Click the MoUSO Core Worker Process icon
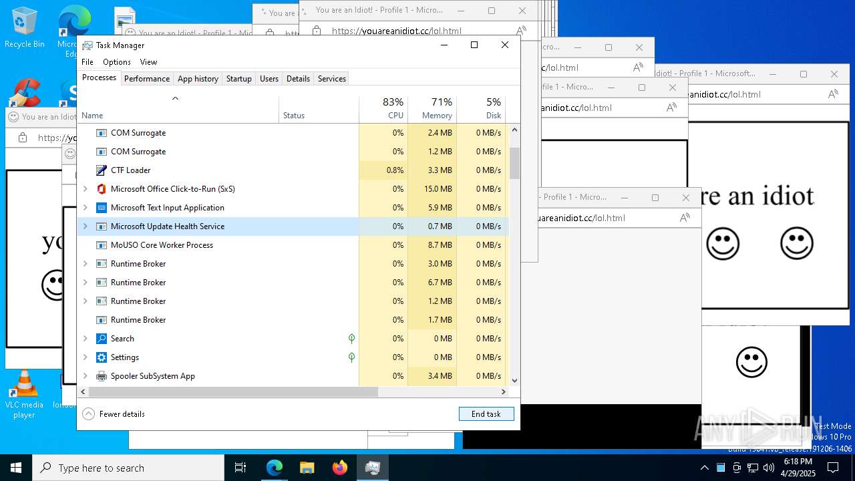Image resolution: width=855 pixels, height=481 pixels. [x=102, y=245]
